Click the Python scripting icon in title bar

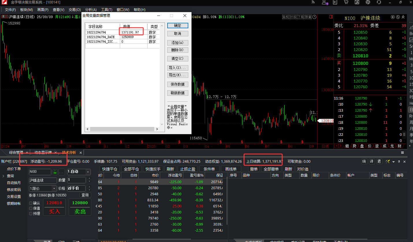tap(368, 2)
